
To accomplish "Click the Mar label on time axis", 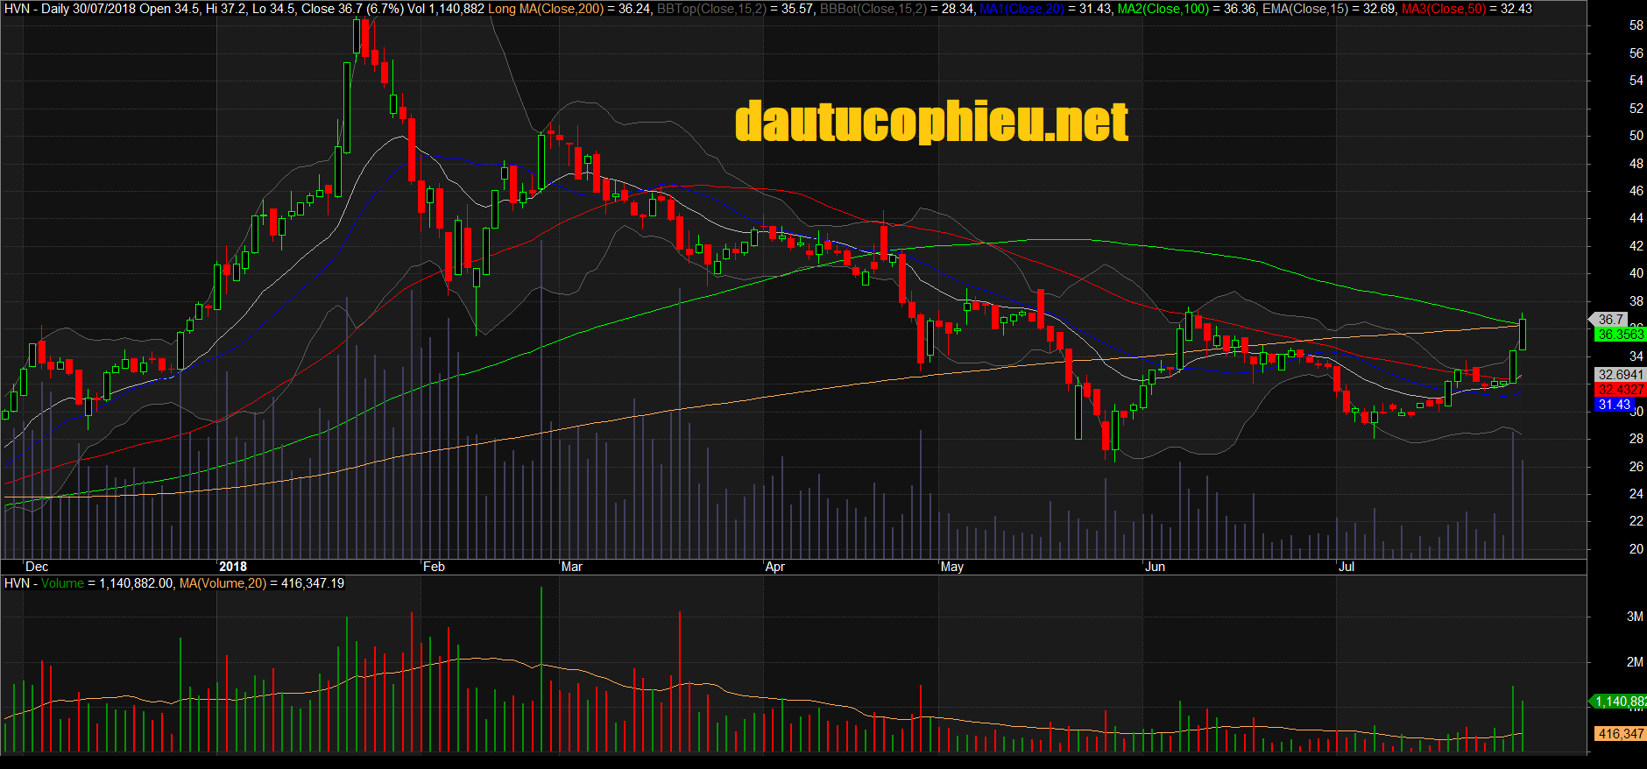I will coord(571,567).
